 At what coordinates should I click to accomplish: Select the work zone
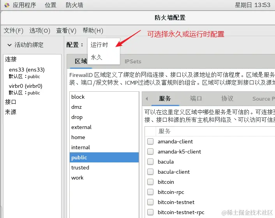point(104,178)
